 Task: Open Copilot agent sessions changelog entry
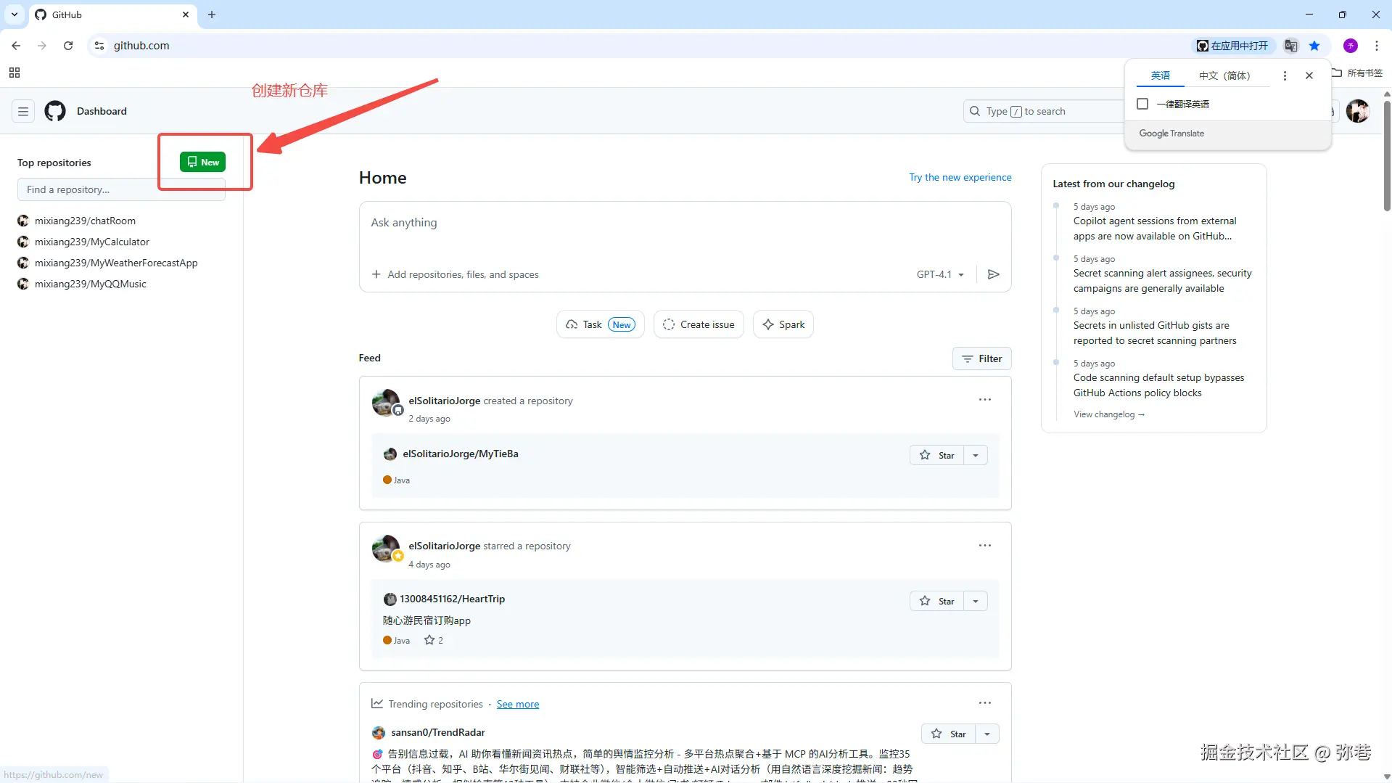click(x=1155, y=229)
